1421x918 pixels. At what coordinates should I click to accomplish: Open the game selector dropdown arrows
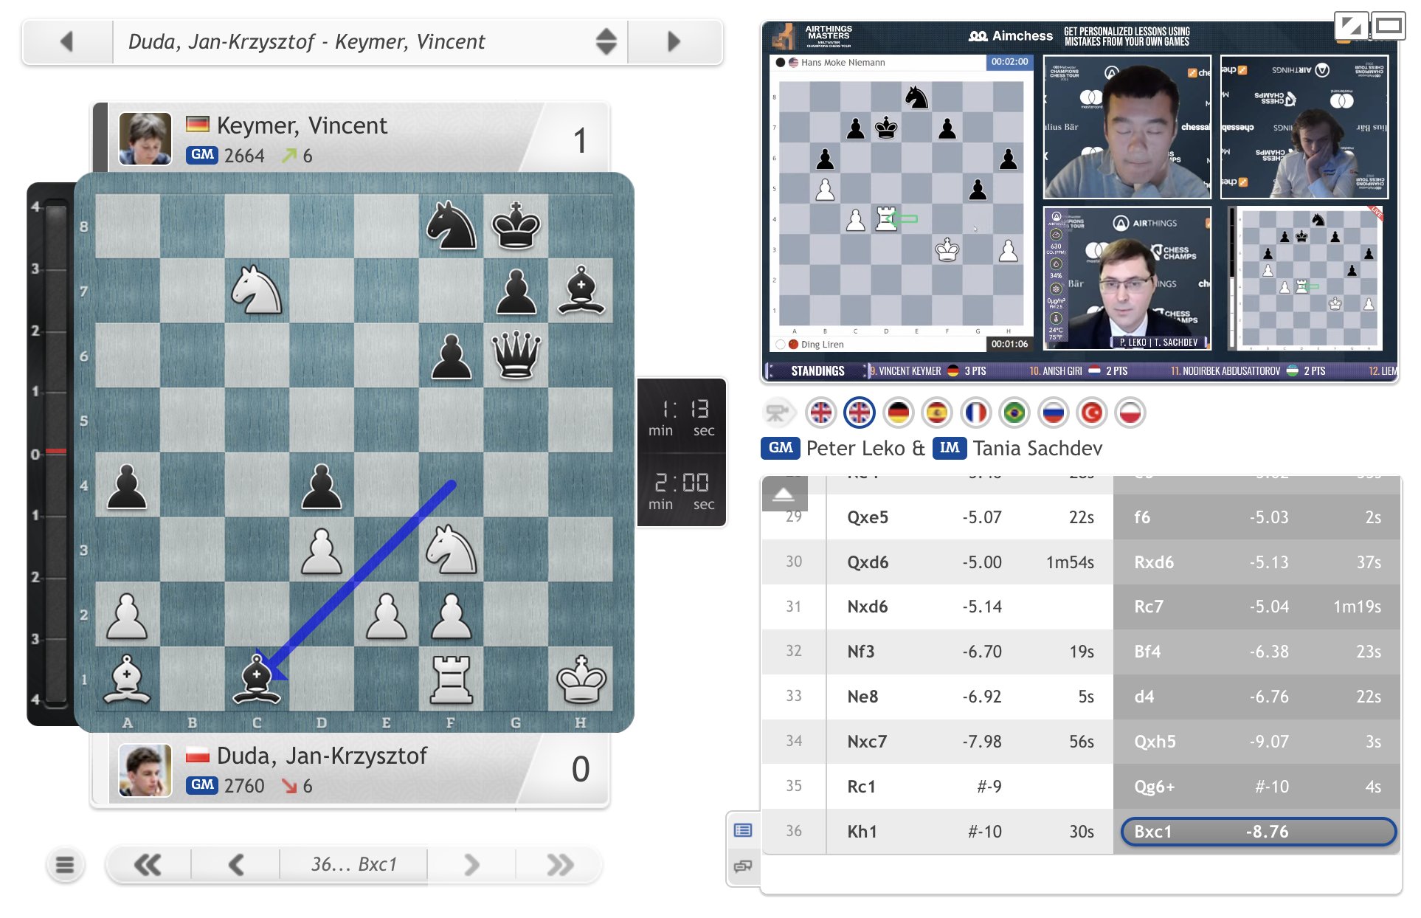(606, 41)
